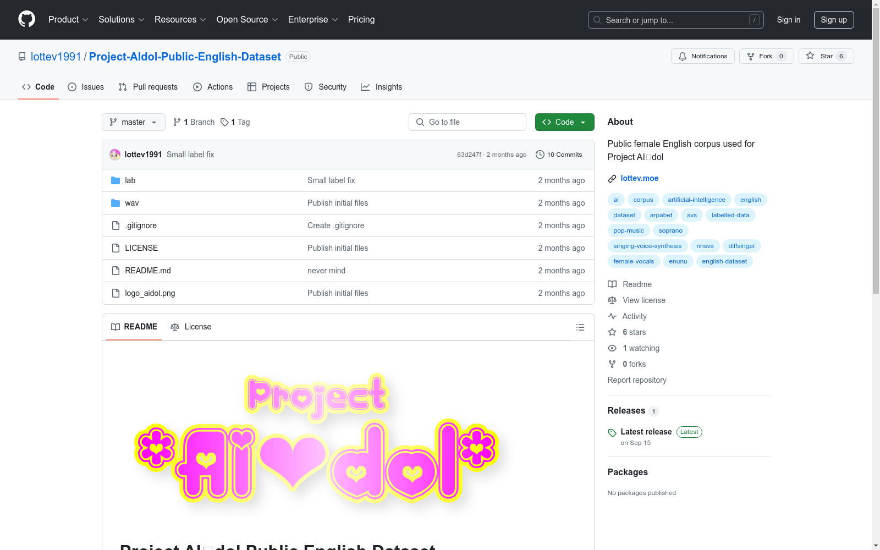Image resolution: width=880 pixels, height=550 pixels.
Task: Open the master branch selector dropdown
Action: pos(134,122)
